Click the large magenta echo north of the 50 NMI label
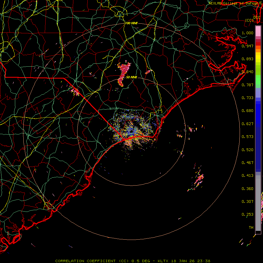The width and height of the screenshot is (263, 263). point(124,73)
